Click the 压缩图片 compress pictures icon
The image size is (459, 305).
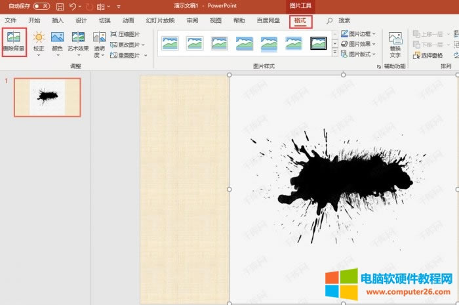coord(114,34)
